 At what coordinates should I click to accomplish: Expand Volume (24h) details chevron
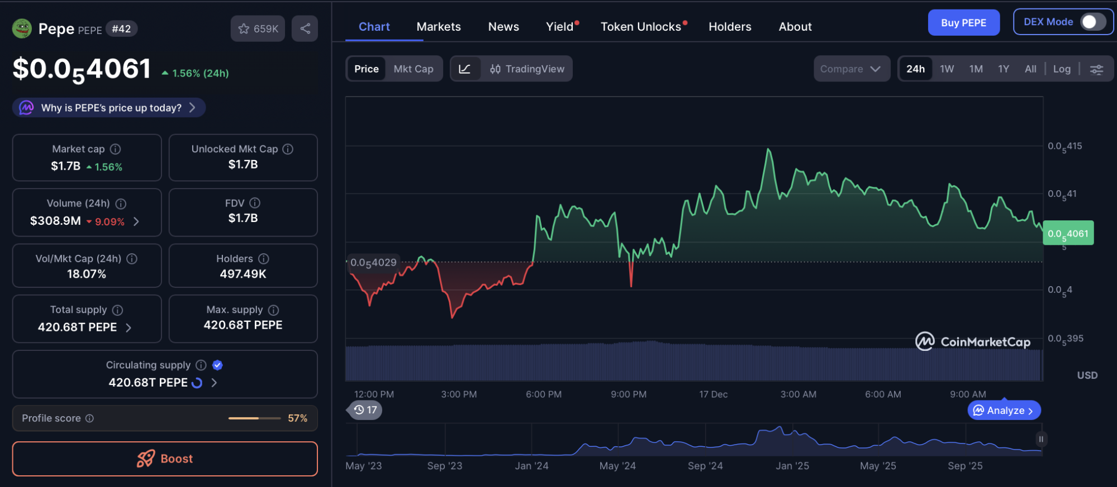(x=136, y=221)
